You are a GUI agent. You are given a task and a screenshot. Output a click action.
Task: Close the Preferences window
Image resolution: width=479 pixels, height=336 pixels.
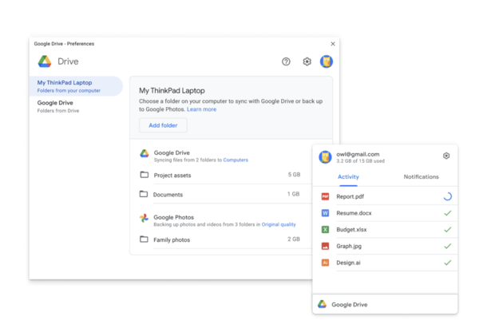[x=333, y=44]
